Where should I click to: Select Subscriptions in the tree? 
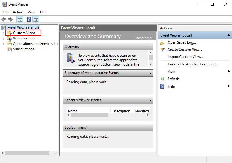(x=23, y=49)
